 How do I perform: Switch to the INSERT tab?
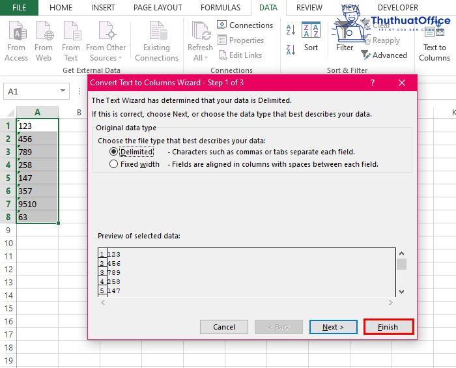point(103,8)
